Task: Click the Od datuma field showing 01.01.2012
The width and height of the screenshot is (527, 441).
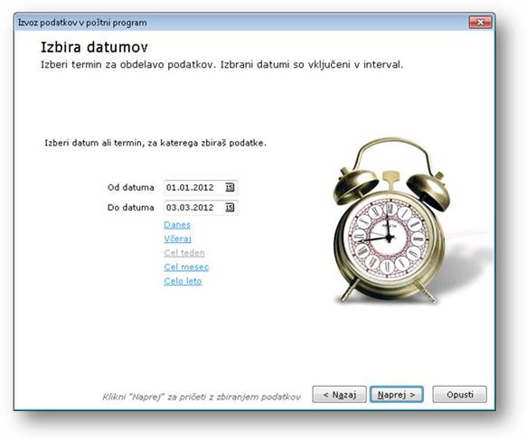Action: [201, 188]
